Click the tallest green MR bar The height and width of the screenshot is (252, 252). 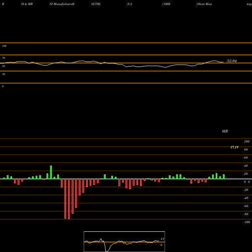51,172
